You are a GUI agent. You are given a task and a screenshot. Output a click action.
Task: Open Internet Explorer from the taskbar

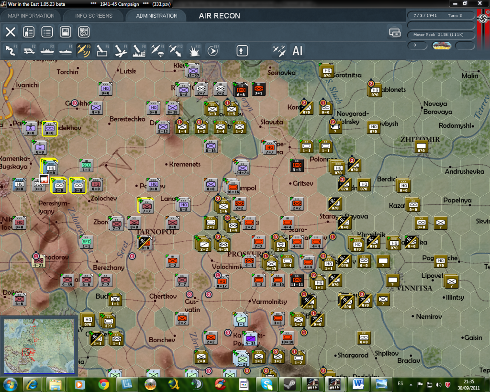(x=32, y=385)
